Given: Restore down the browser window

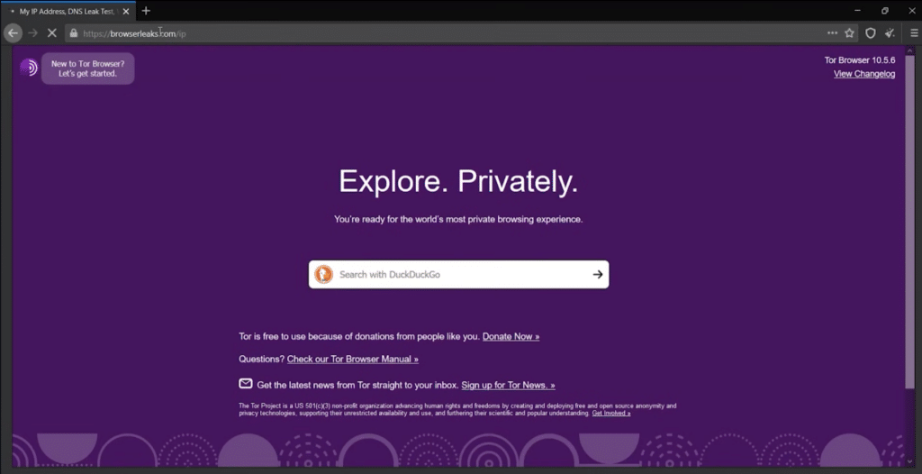Looking at the screenshot, I should 884,11.
